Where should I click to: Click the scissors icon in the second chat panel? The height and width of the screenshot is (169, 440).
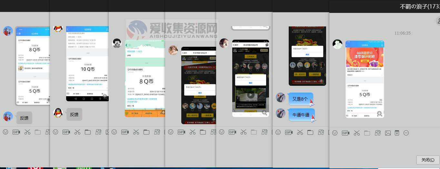pos(77,132)
